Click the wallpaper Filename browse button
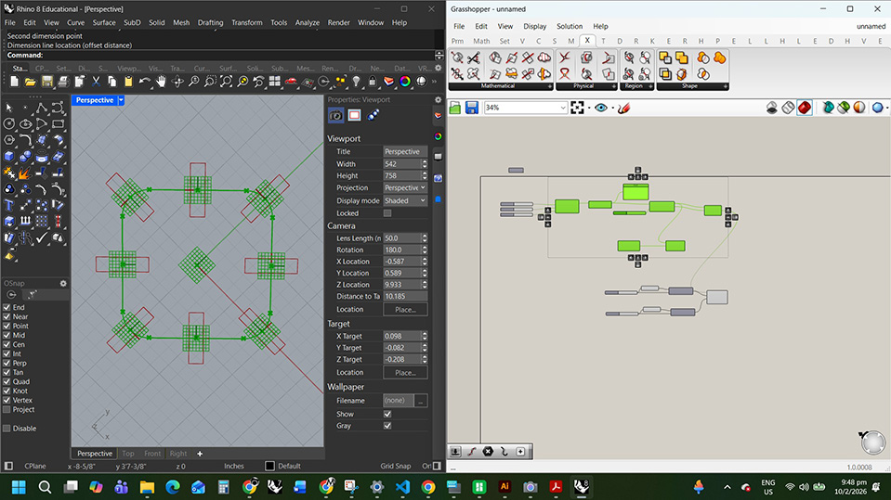This screenshot has width=891, height=500. tap(421, 401)
